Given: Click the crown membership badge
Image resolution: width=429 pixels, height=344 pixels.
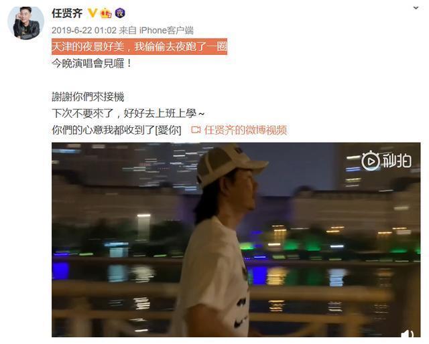Looking at the screenshot, I should click(x=106, y=13).
